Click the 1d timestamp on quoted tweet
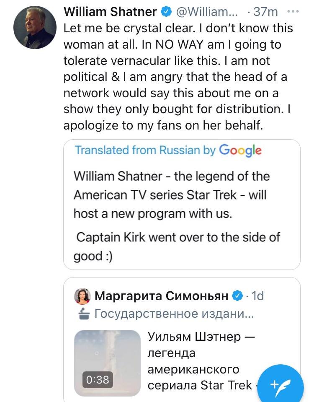314x402 pixels. [x=257, y=296]
